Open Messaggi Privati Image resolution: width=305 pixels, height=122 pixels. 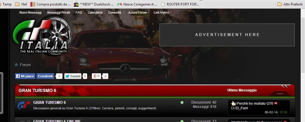[59, 12]
